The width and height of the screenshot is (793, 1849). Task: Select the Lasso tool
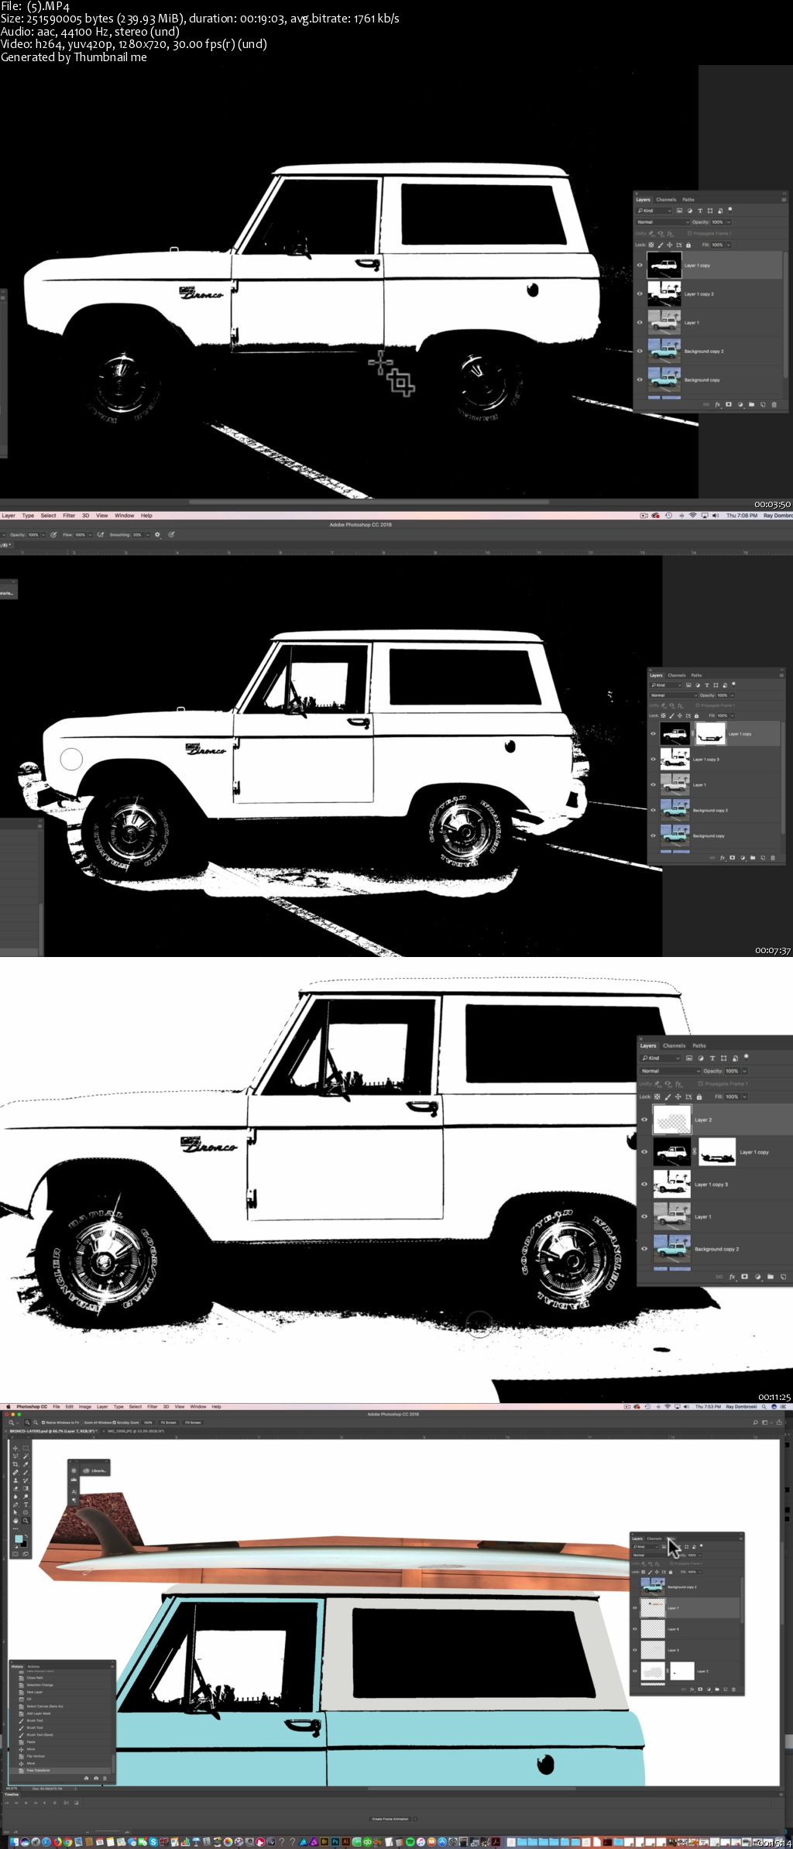tap(15, 1456)
